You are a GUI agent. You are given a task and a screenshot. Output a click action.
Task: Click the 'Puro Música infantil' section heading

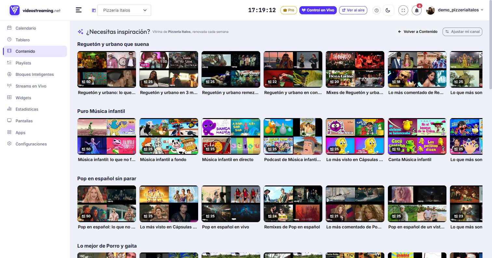(x=101, y=111)
